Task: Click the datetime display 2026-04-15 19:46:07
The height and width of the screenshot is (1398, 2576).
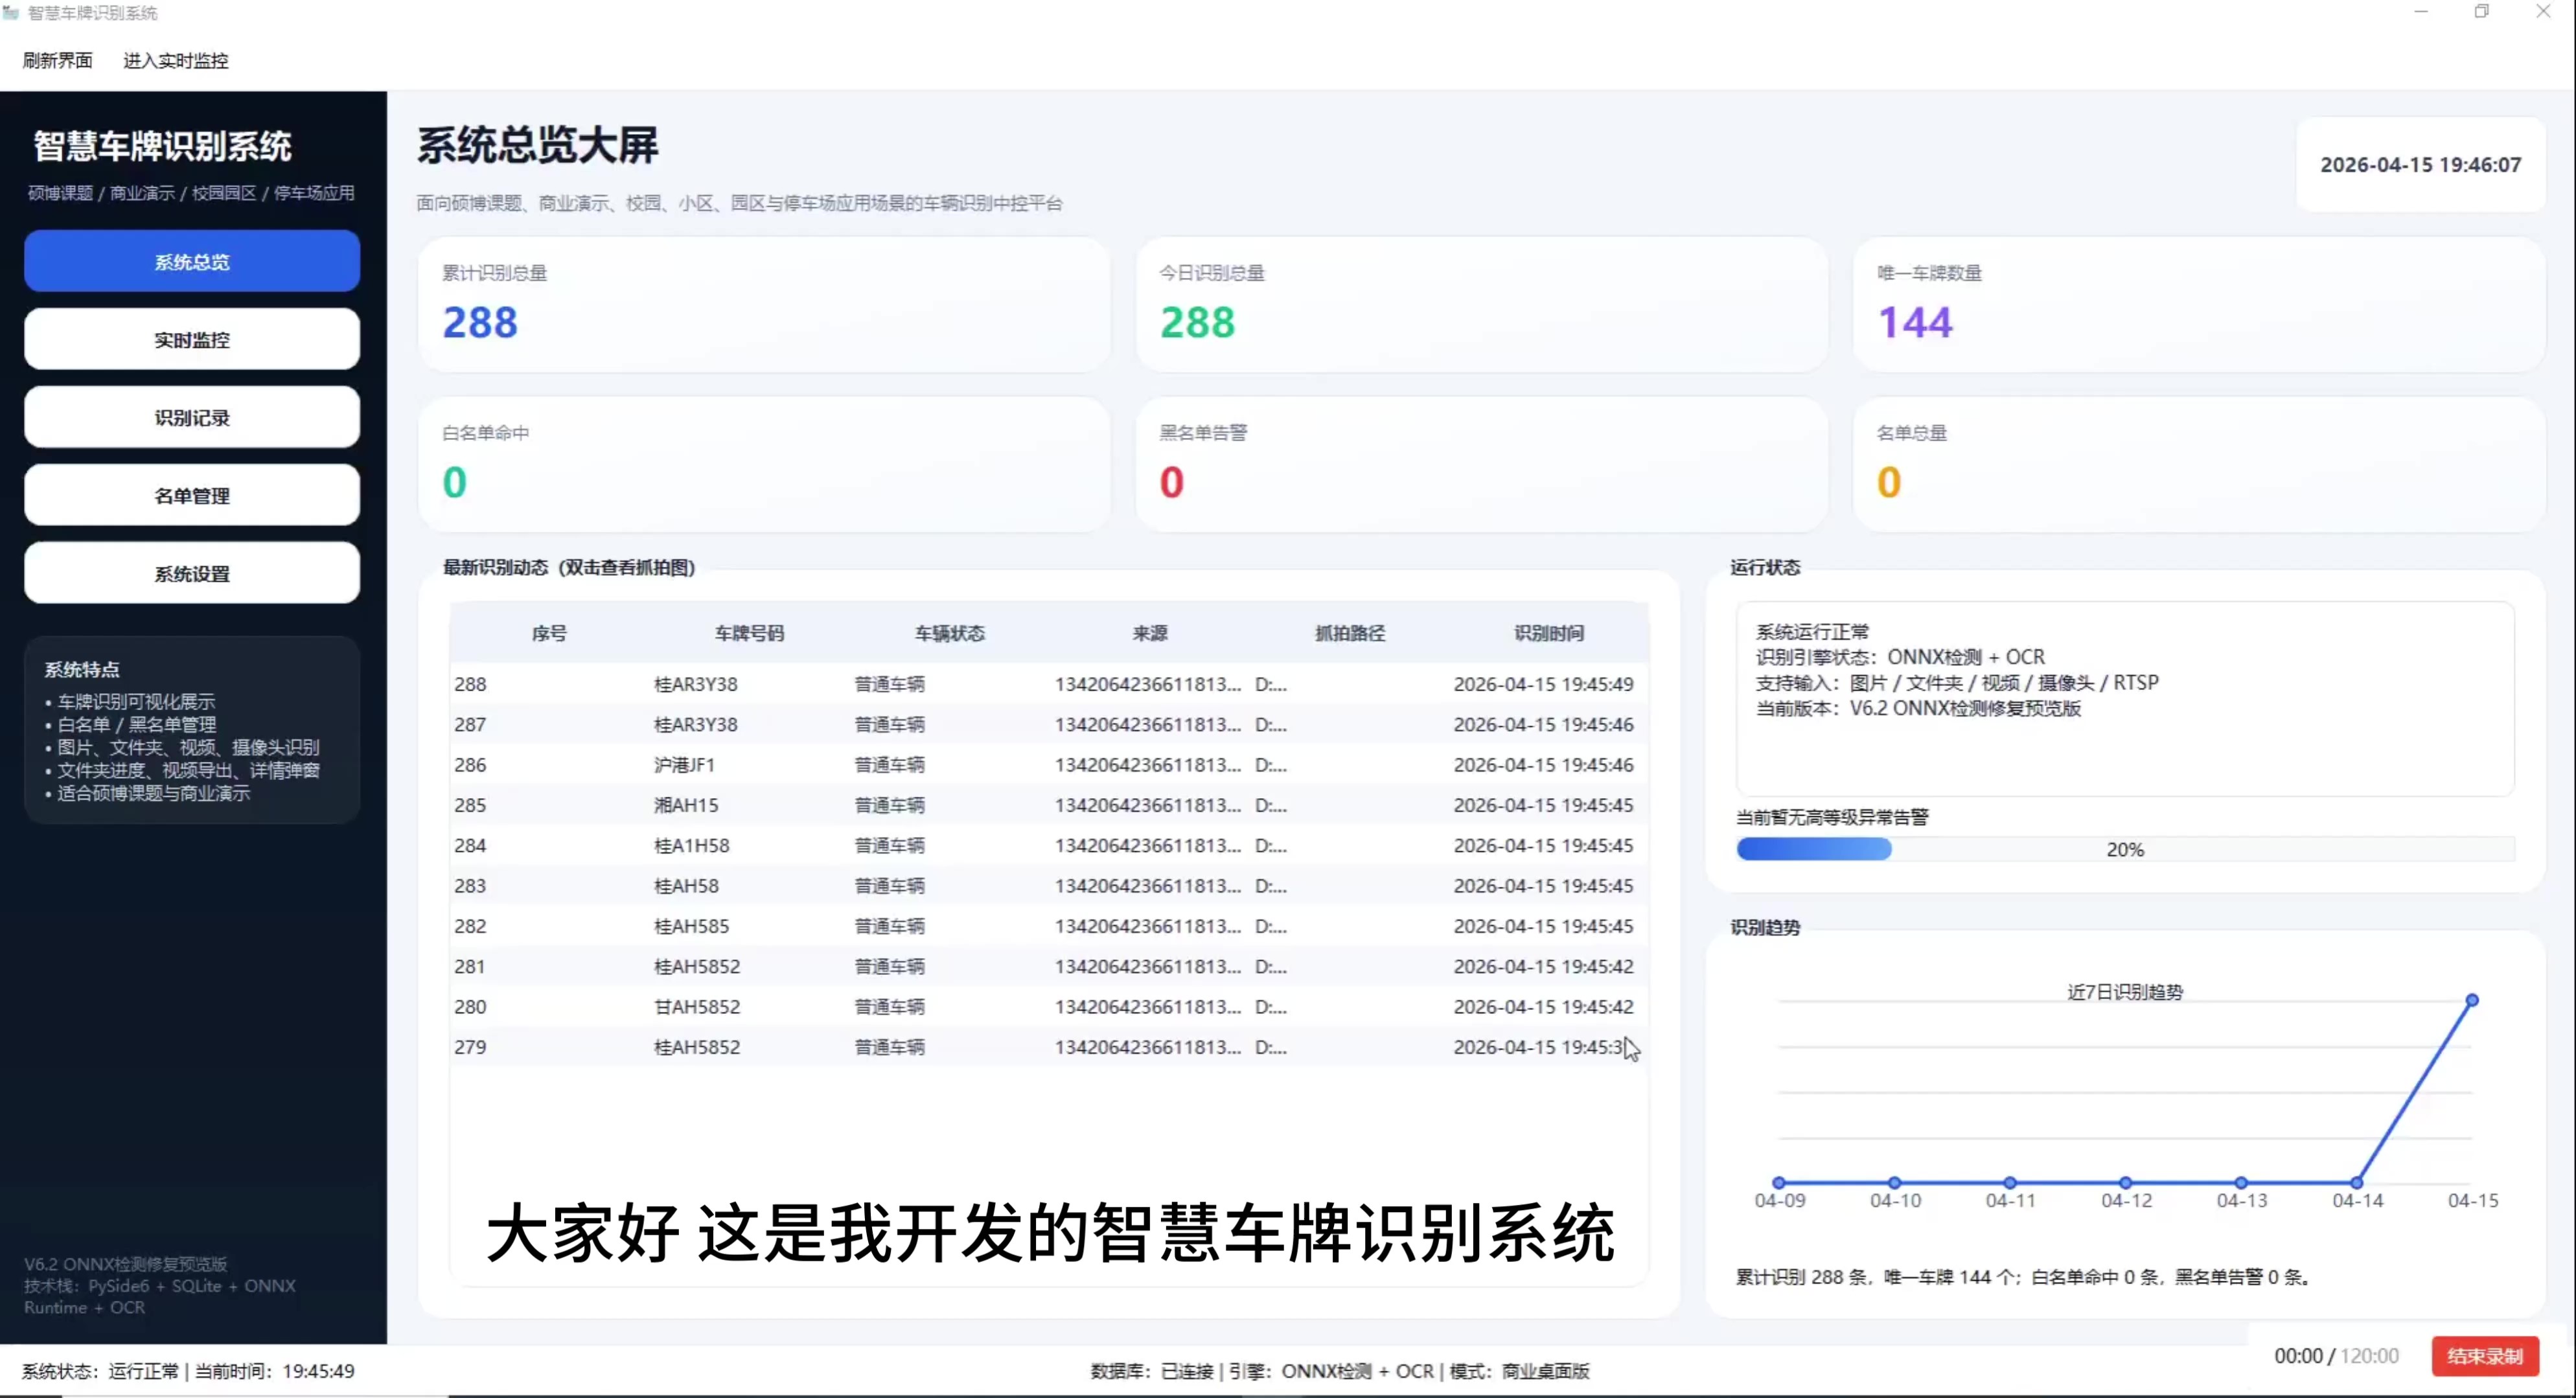Action: (2421, 165)
